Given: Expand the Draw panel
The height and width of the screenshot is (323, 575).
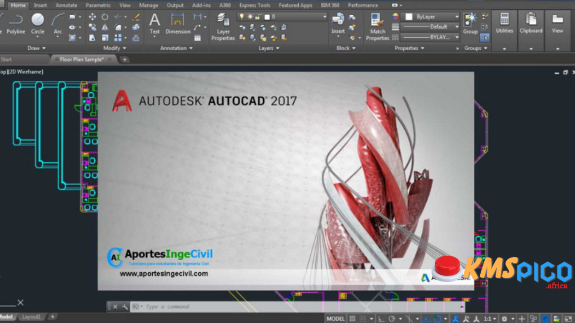Looking at the screenshot, I should pyautogui.click(x=37, y=48).
